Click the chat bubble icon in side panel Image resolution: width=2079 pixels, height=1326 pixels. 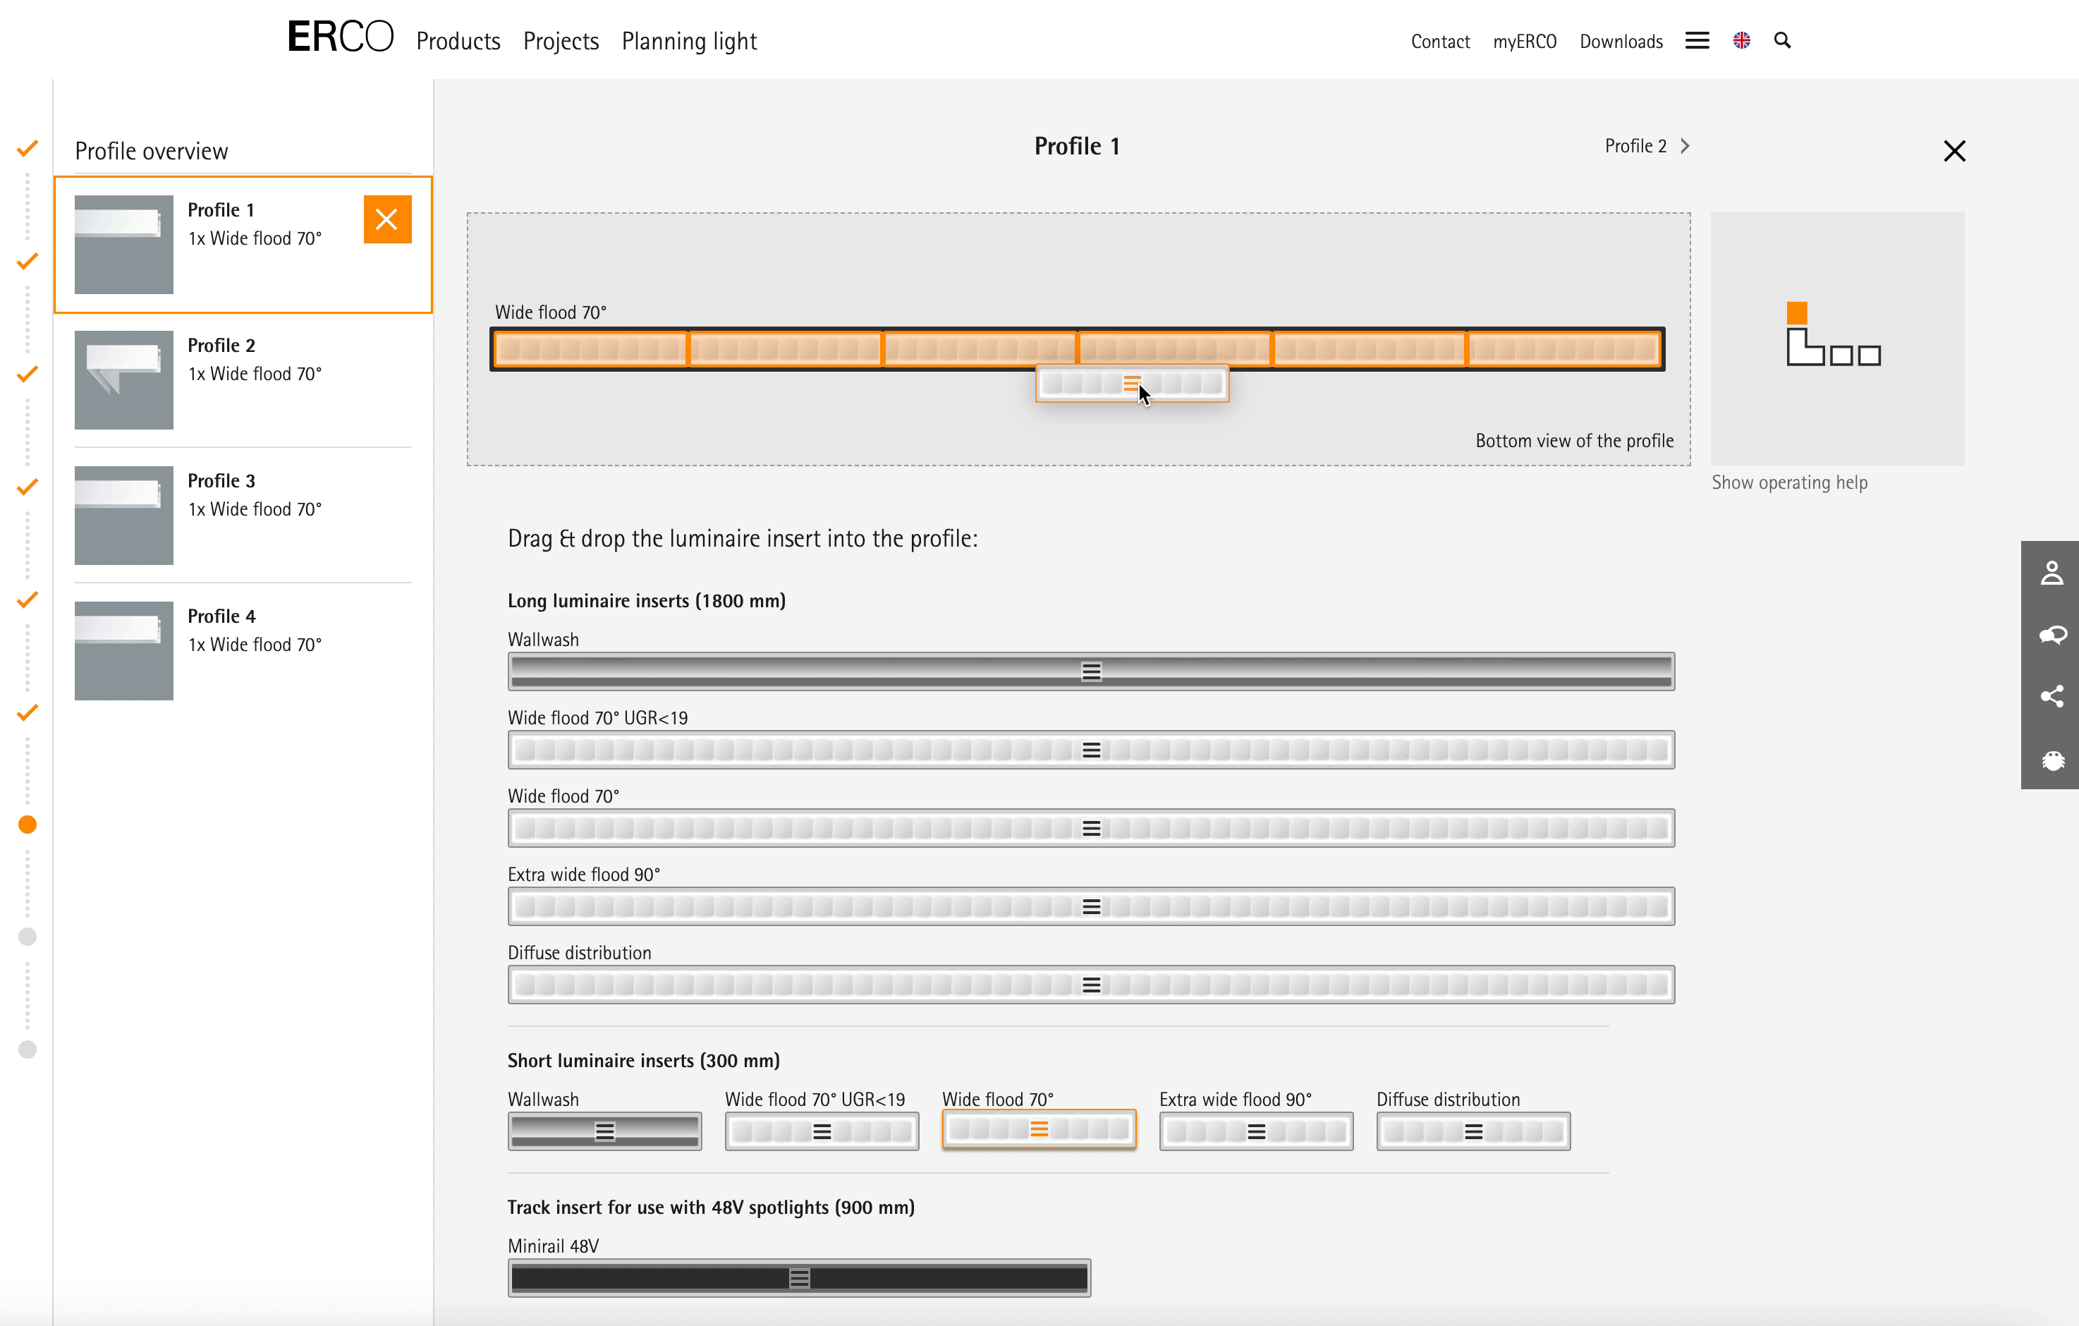2051,635
